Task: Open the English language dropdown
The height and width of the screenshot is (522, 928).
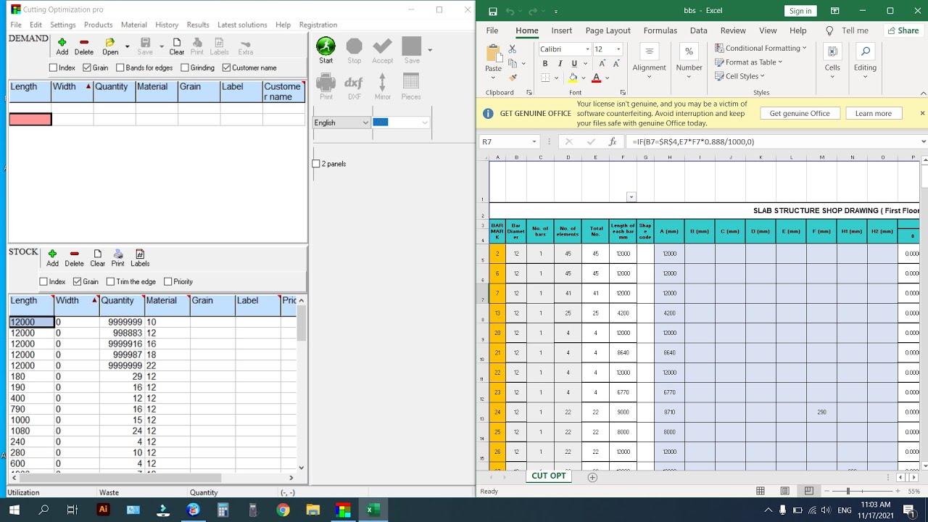Action: [341, 123]
